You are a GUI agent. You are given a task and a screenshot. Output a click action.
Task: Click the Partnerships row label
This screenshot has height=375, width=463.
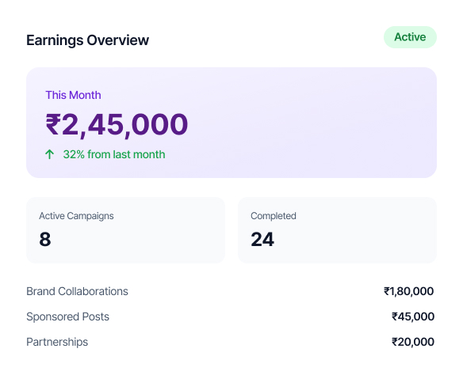(57, 342)
